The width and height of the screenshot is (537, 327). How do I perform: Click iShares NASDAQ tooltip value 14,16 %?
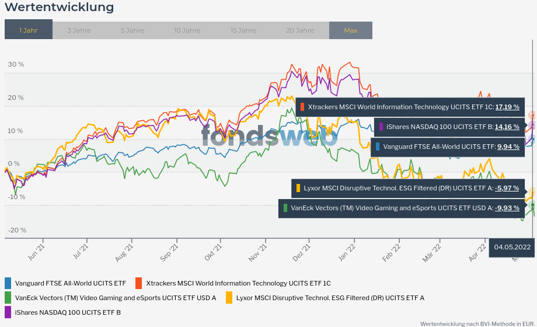[507, 127]
